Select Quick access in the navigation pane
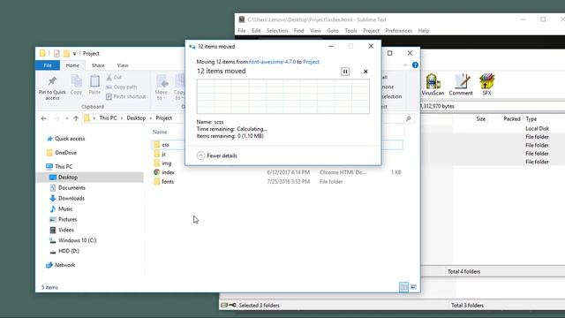This screenshot has width=565, height=318. (x=66, y=139)
